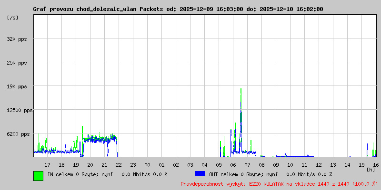Click the '19K pps' y-axis label
Screen dimensions: 381x190
click(x=17, y=86)
